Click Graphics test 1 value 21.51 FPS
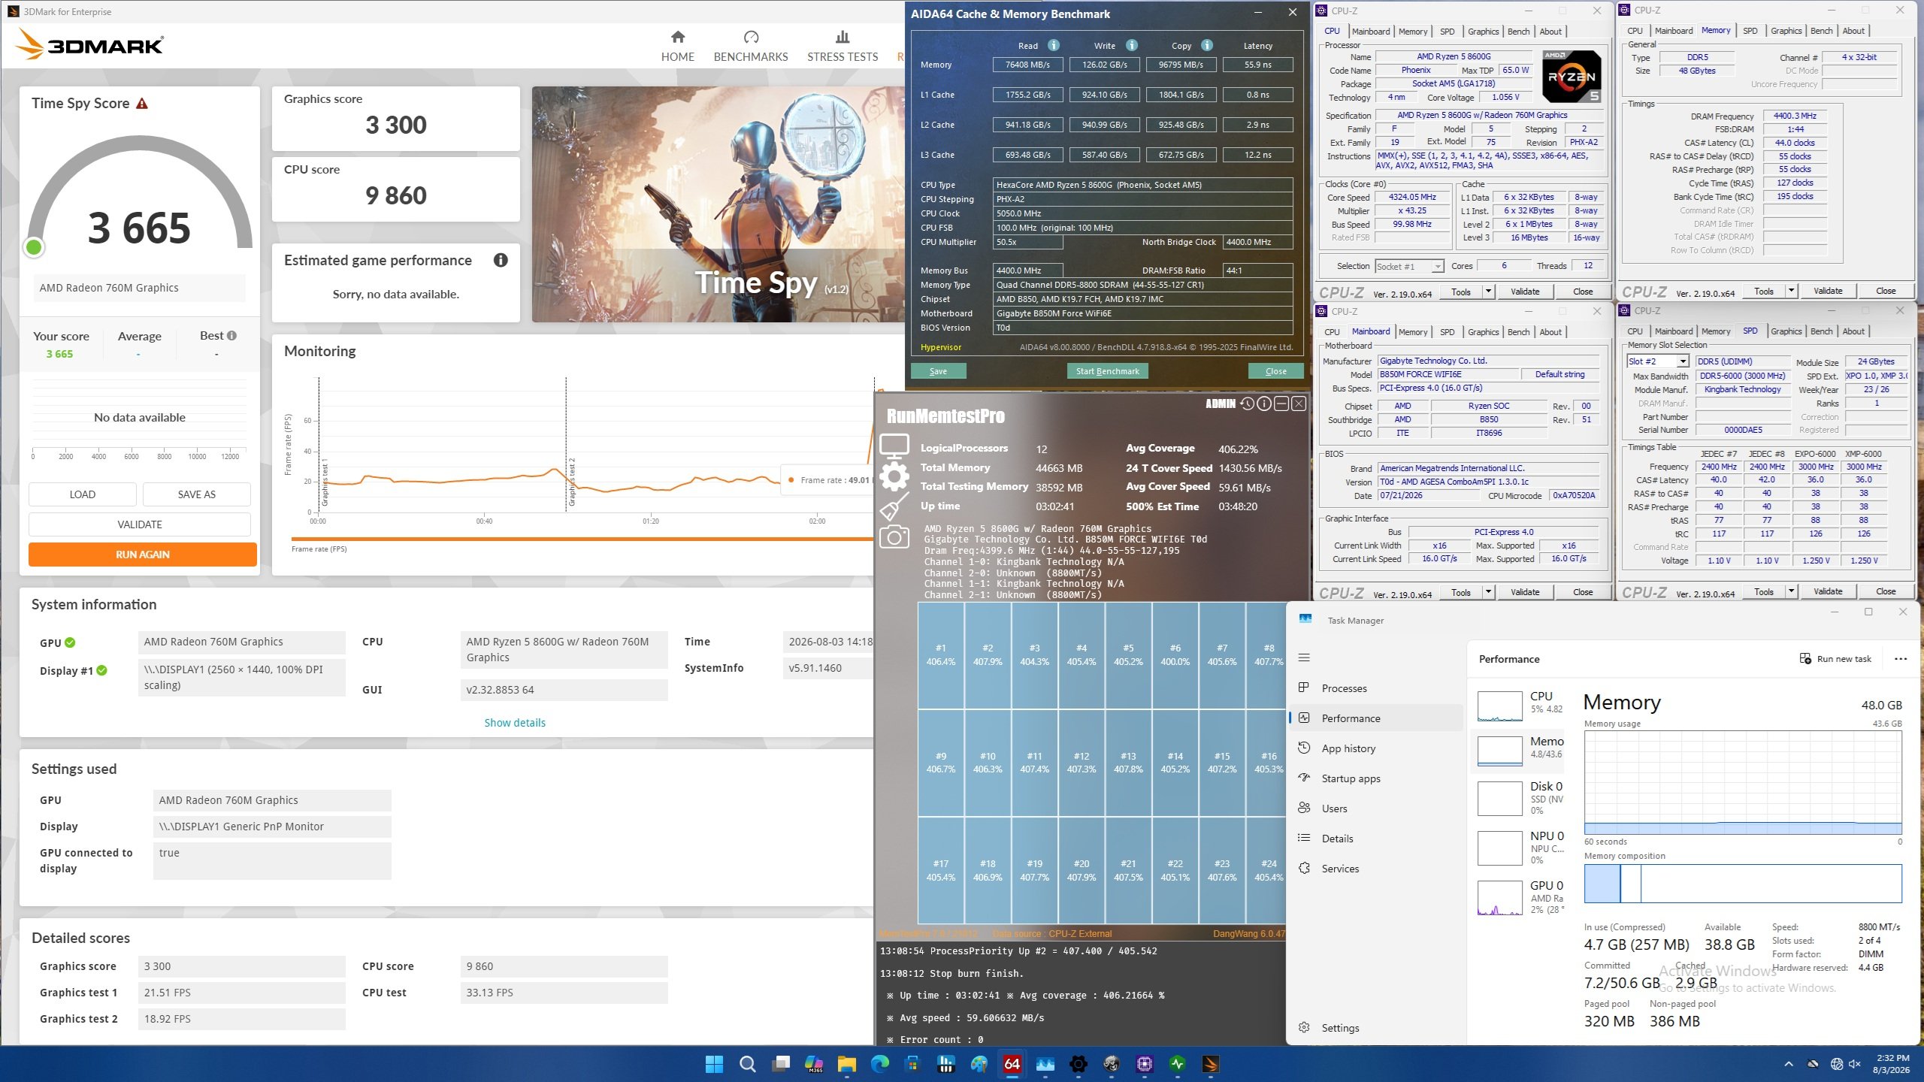1924x1082 pixels. tap(242, 993)
